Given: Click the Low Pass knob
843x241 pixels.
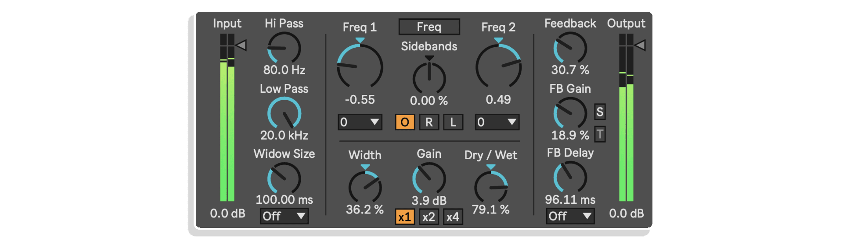Looking at the screenshot, I should pos(284,114).
